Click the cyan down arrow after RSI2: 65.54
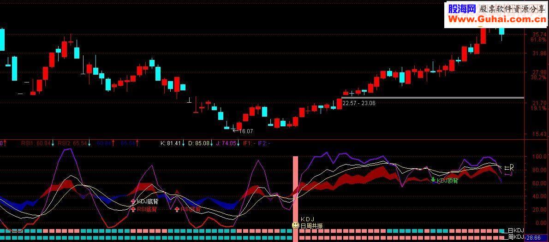Screen dimensions: 549x242 [90, 143]
